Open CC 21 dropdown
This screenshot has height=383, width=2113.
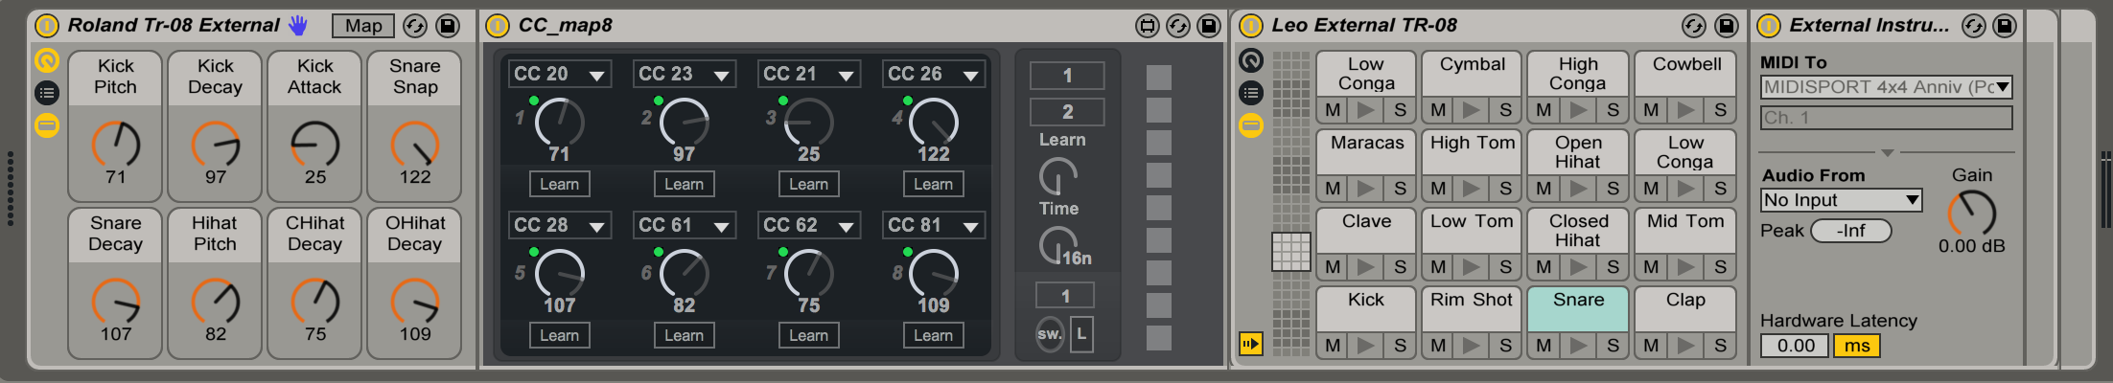tap(809, 74)
